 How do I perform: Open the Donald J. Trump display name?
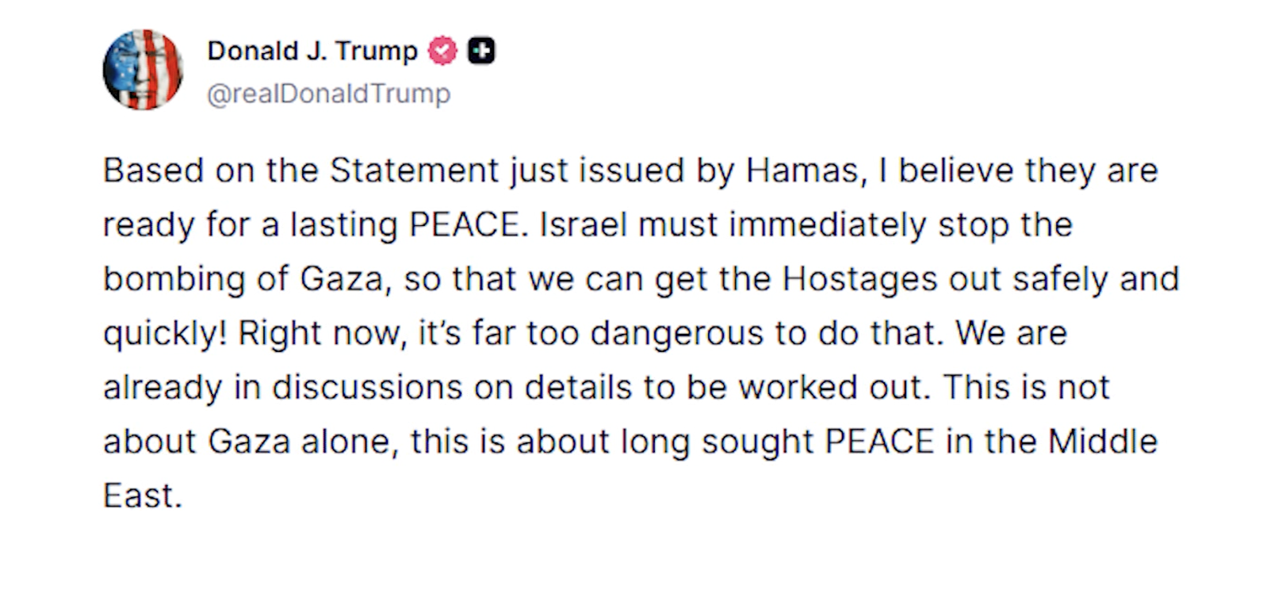(312, 52)
